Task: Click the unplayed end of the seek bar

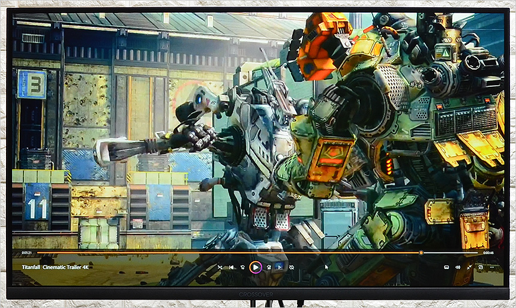Action: [x=468, y=253]
